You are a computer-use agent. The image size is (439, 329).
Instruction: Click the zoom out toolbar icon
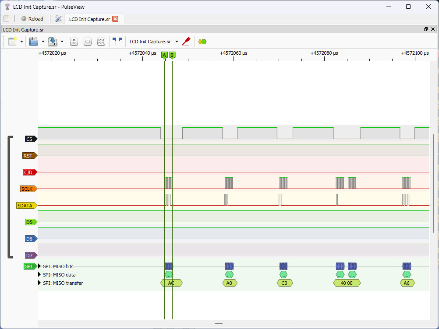pyautogui.click(x=88, y=42)
